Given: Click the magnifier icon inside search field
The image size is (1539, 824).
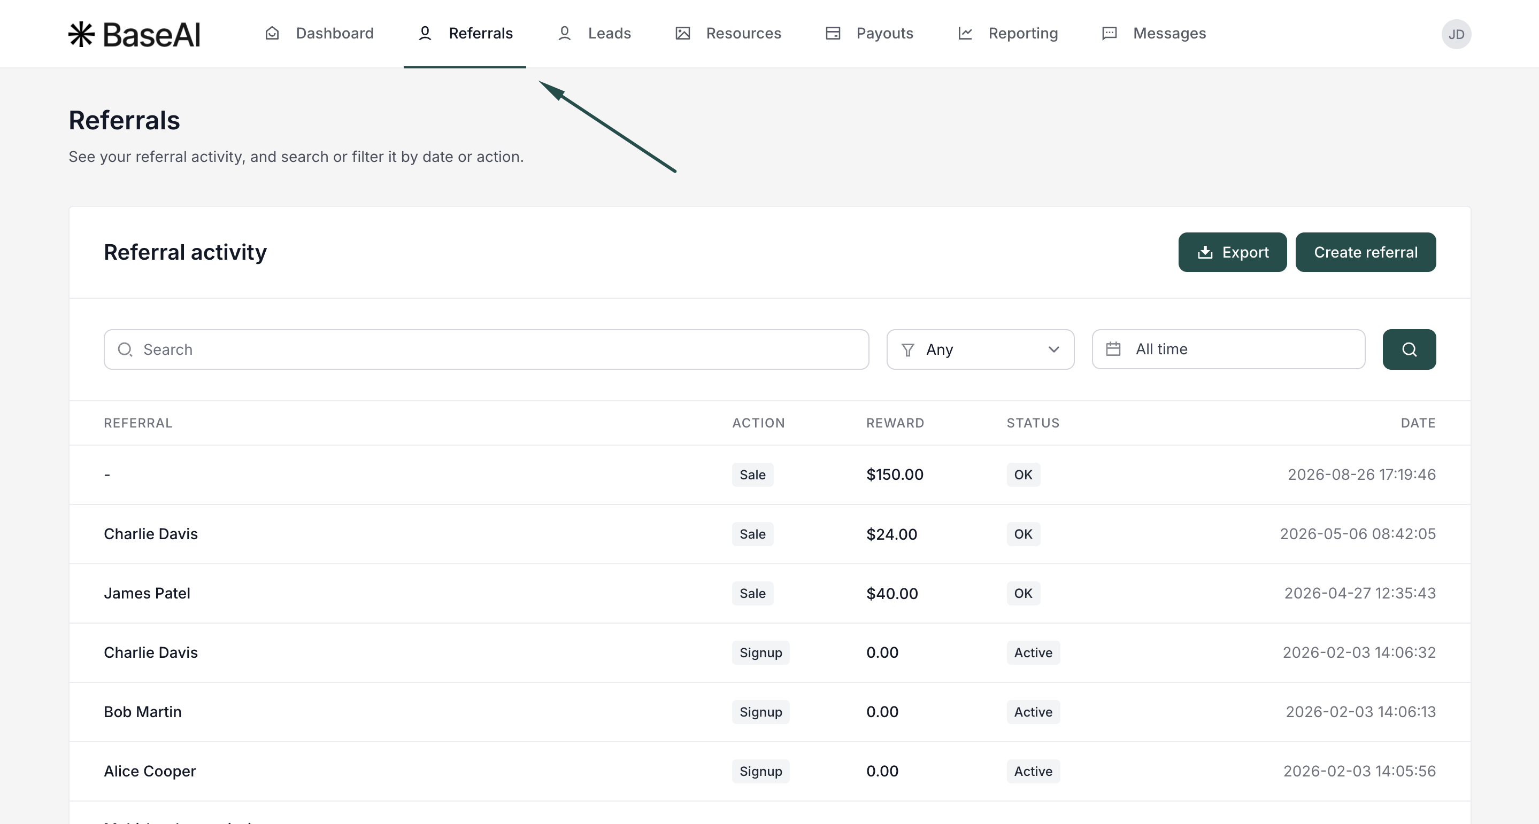Looking at the screenshot, I should pyautogui.click(x=124, y=349).
